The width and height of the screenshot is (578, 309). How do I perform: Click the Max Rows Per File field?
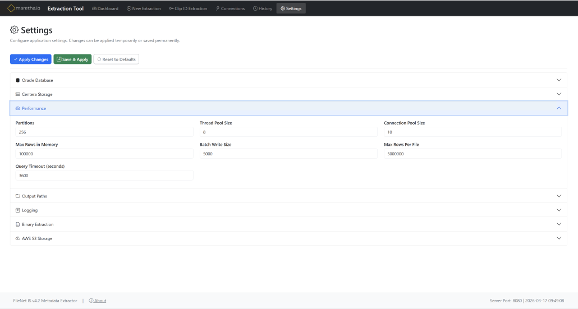tap(473, 154)
